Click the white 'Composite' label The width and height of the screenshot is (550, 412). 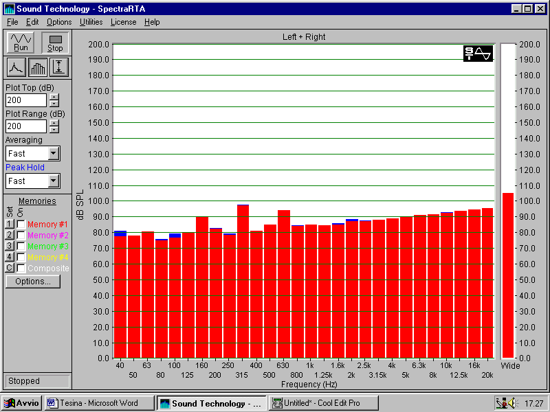point(48,268)
